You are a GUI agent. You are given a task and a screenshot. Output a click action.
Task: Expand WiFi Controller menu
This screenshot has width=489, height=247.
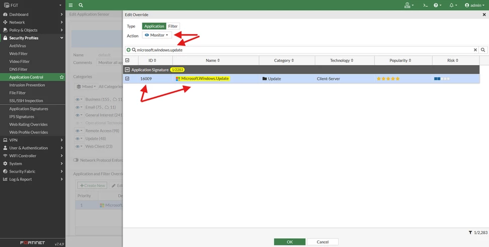[x=32, y=156]
